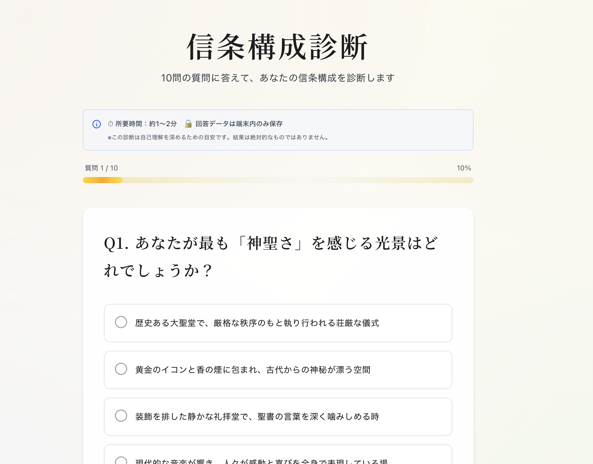Click the disclaimer note starting with ※この診断
593x464 pixels.
[218, 137]
